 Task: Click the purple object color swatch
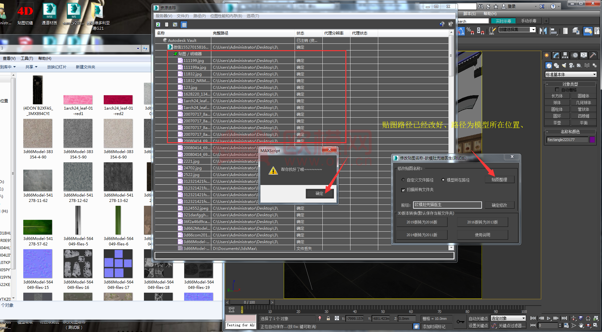point(592,140)
